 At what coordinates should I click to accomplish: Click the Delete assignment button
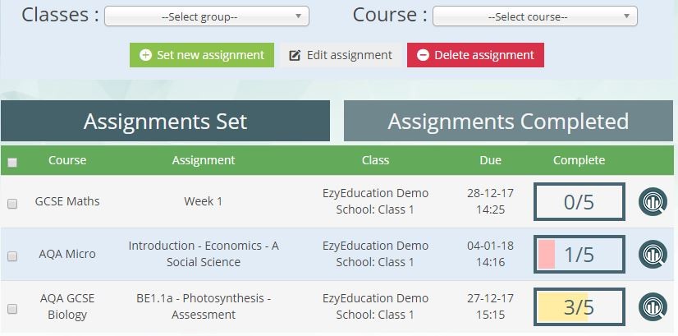(x=475, y=55)
